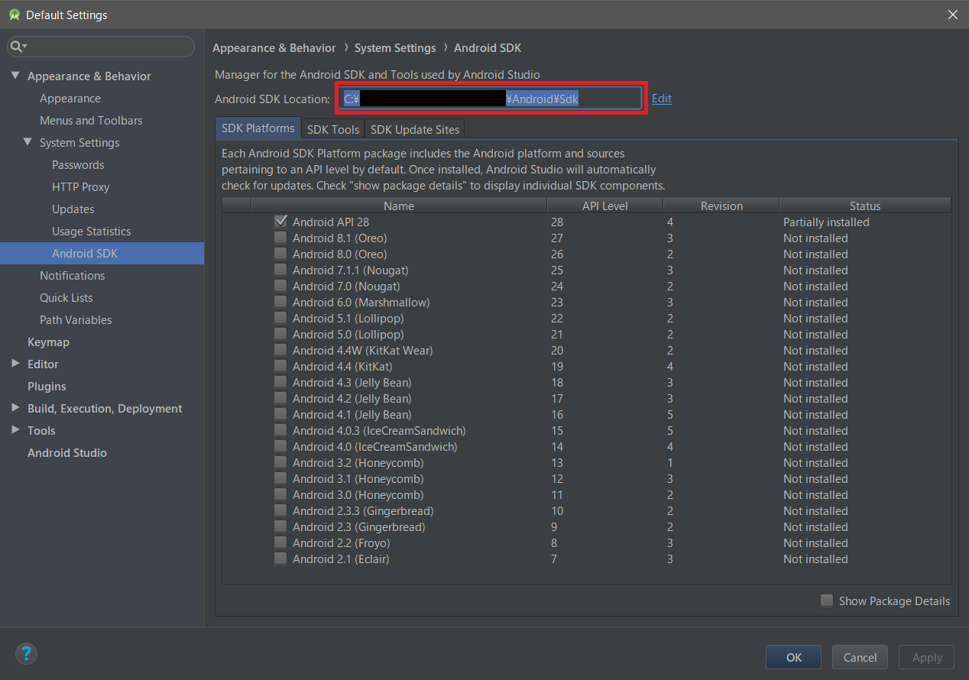Open Quick Lists settings
Viewport: 969px width, 680px height.
pos(66,297)
